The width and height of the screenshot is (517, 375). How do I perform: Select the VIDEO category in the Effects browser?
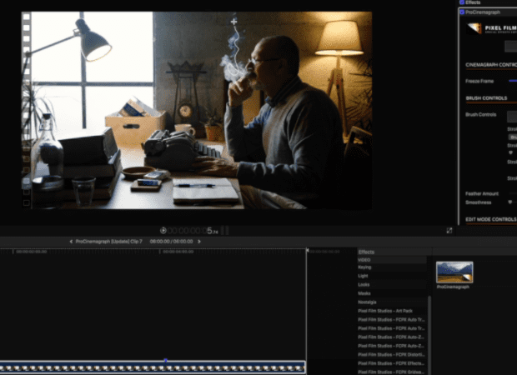click(x=392, y=260)
